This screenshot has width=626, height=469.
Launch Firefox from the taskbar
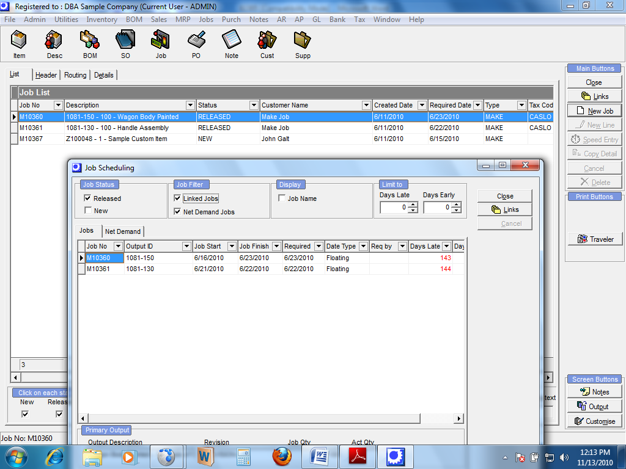[x=281, y=456]
